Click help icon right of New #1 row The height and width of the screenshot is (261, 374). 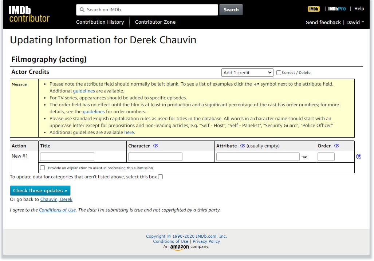coord(358,157)
